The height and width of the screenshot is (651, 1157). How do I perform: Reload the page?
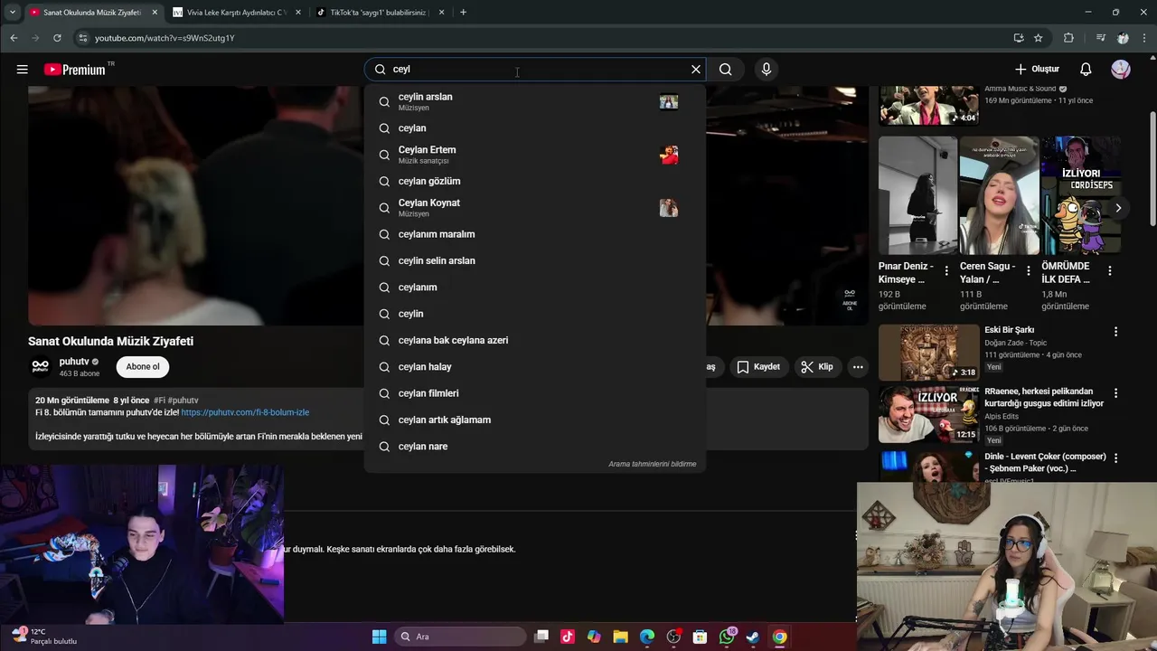coord(57,38)
